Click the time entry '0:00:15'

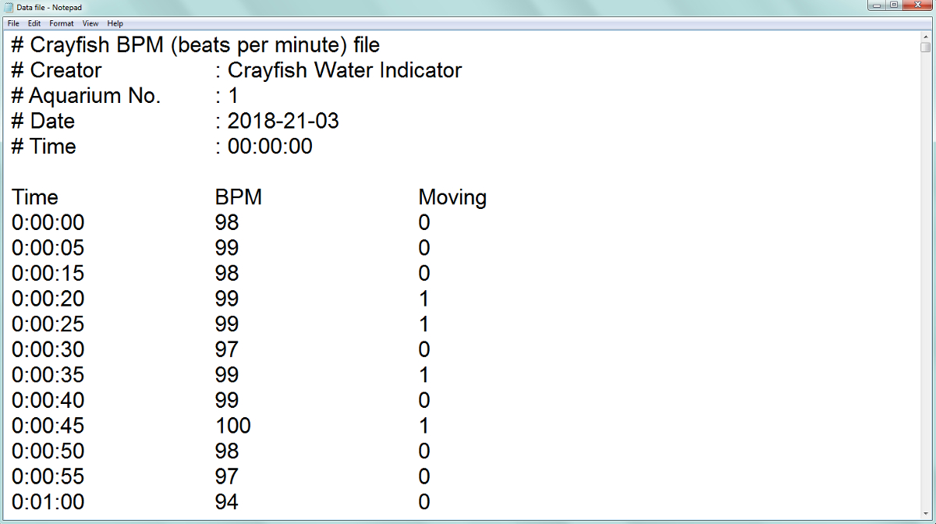coord(48,274)
